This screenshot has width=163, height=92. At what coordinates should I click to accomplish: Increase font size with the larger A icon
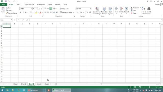coord(39,9)
